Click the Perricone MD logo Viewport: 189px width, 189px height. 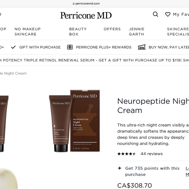(x=86, y=15)
